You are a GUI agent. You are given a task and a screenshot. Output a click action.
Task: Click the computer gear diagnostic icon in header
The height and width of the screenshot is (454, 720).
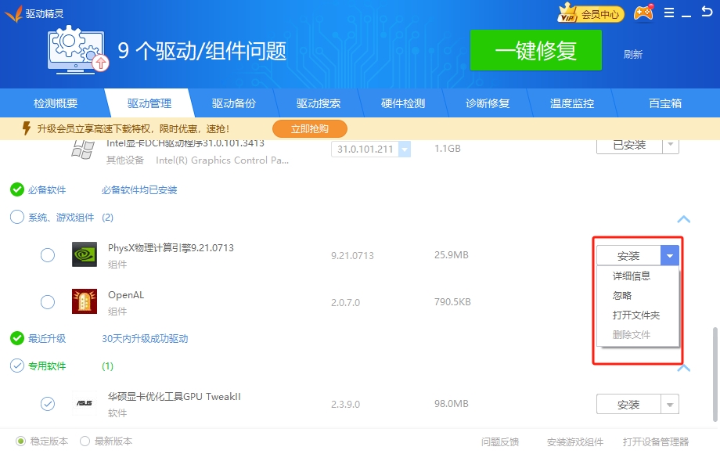coord(78,49)
